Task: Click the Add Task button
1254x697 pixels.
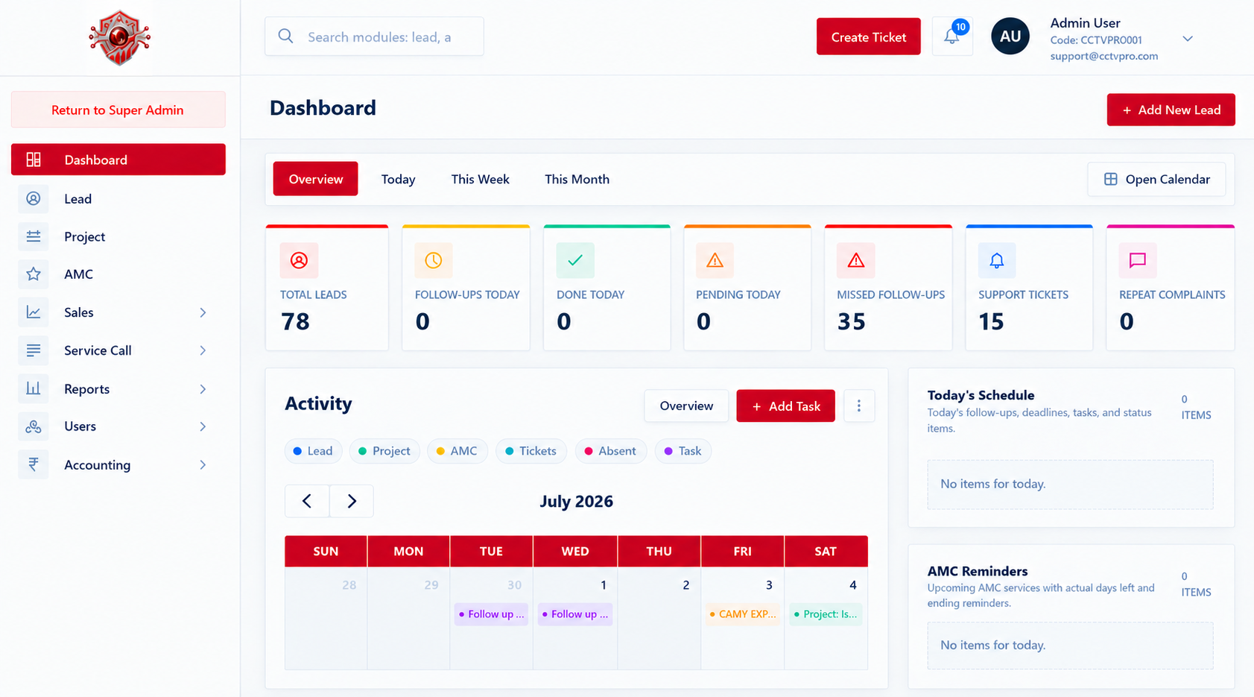Action: point(786,406)
